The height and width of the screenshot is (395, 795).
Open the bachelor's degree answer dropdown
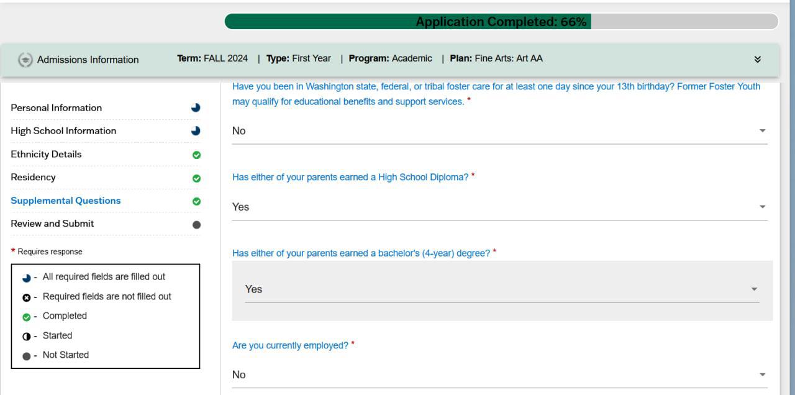pyautogui.click(x=754, y=289)
